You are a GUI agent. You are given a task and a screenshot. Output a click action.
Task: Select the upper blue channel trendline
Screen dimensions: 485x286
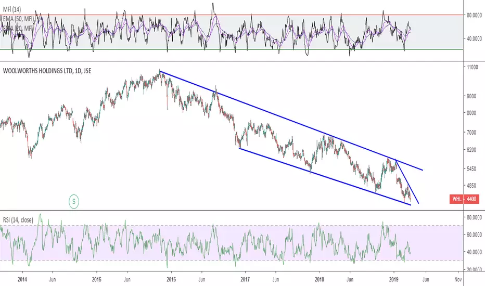click(x=291, y=121)
